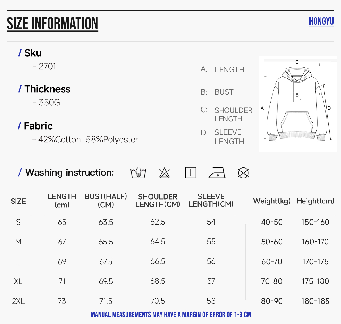Click the LENGTH (cm) column header

62,201
